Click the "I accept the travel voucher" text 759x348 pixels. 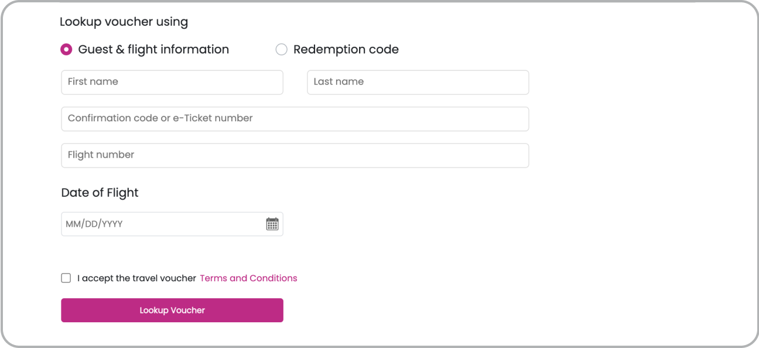[x=136, y=278]
